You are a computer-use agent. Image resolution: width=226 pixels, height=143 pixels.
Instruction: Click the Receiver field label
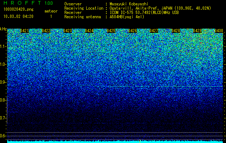(73, 13)
